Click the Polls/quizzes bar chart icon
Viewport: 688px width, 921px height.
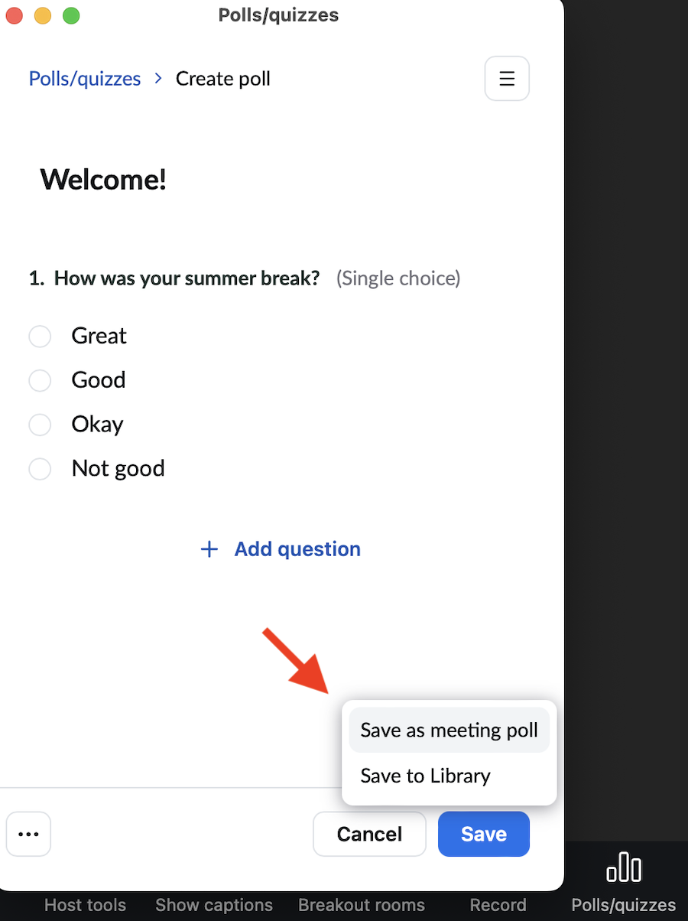[624, 868]
